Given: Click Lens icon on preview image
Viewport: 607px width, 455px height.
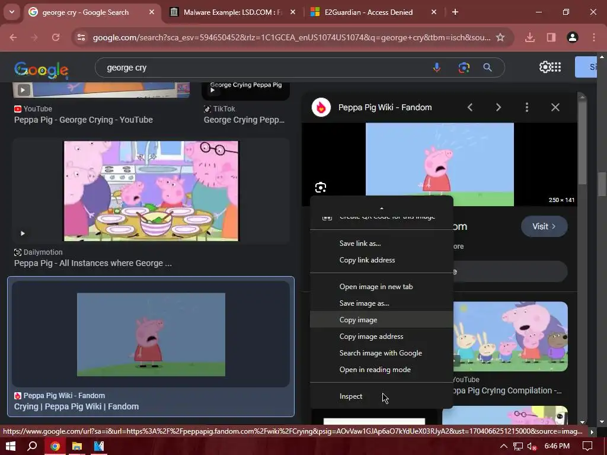Looking at the screenshot, I should point(321,188).
